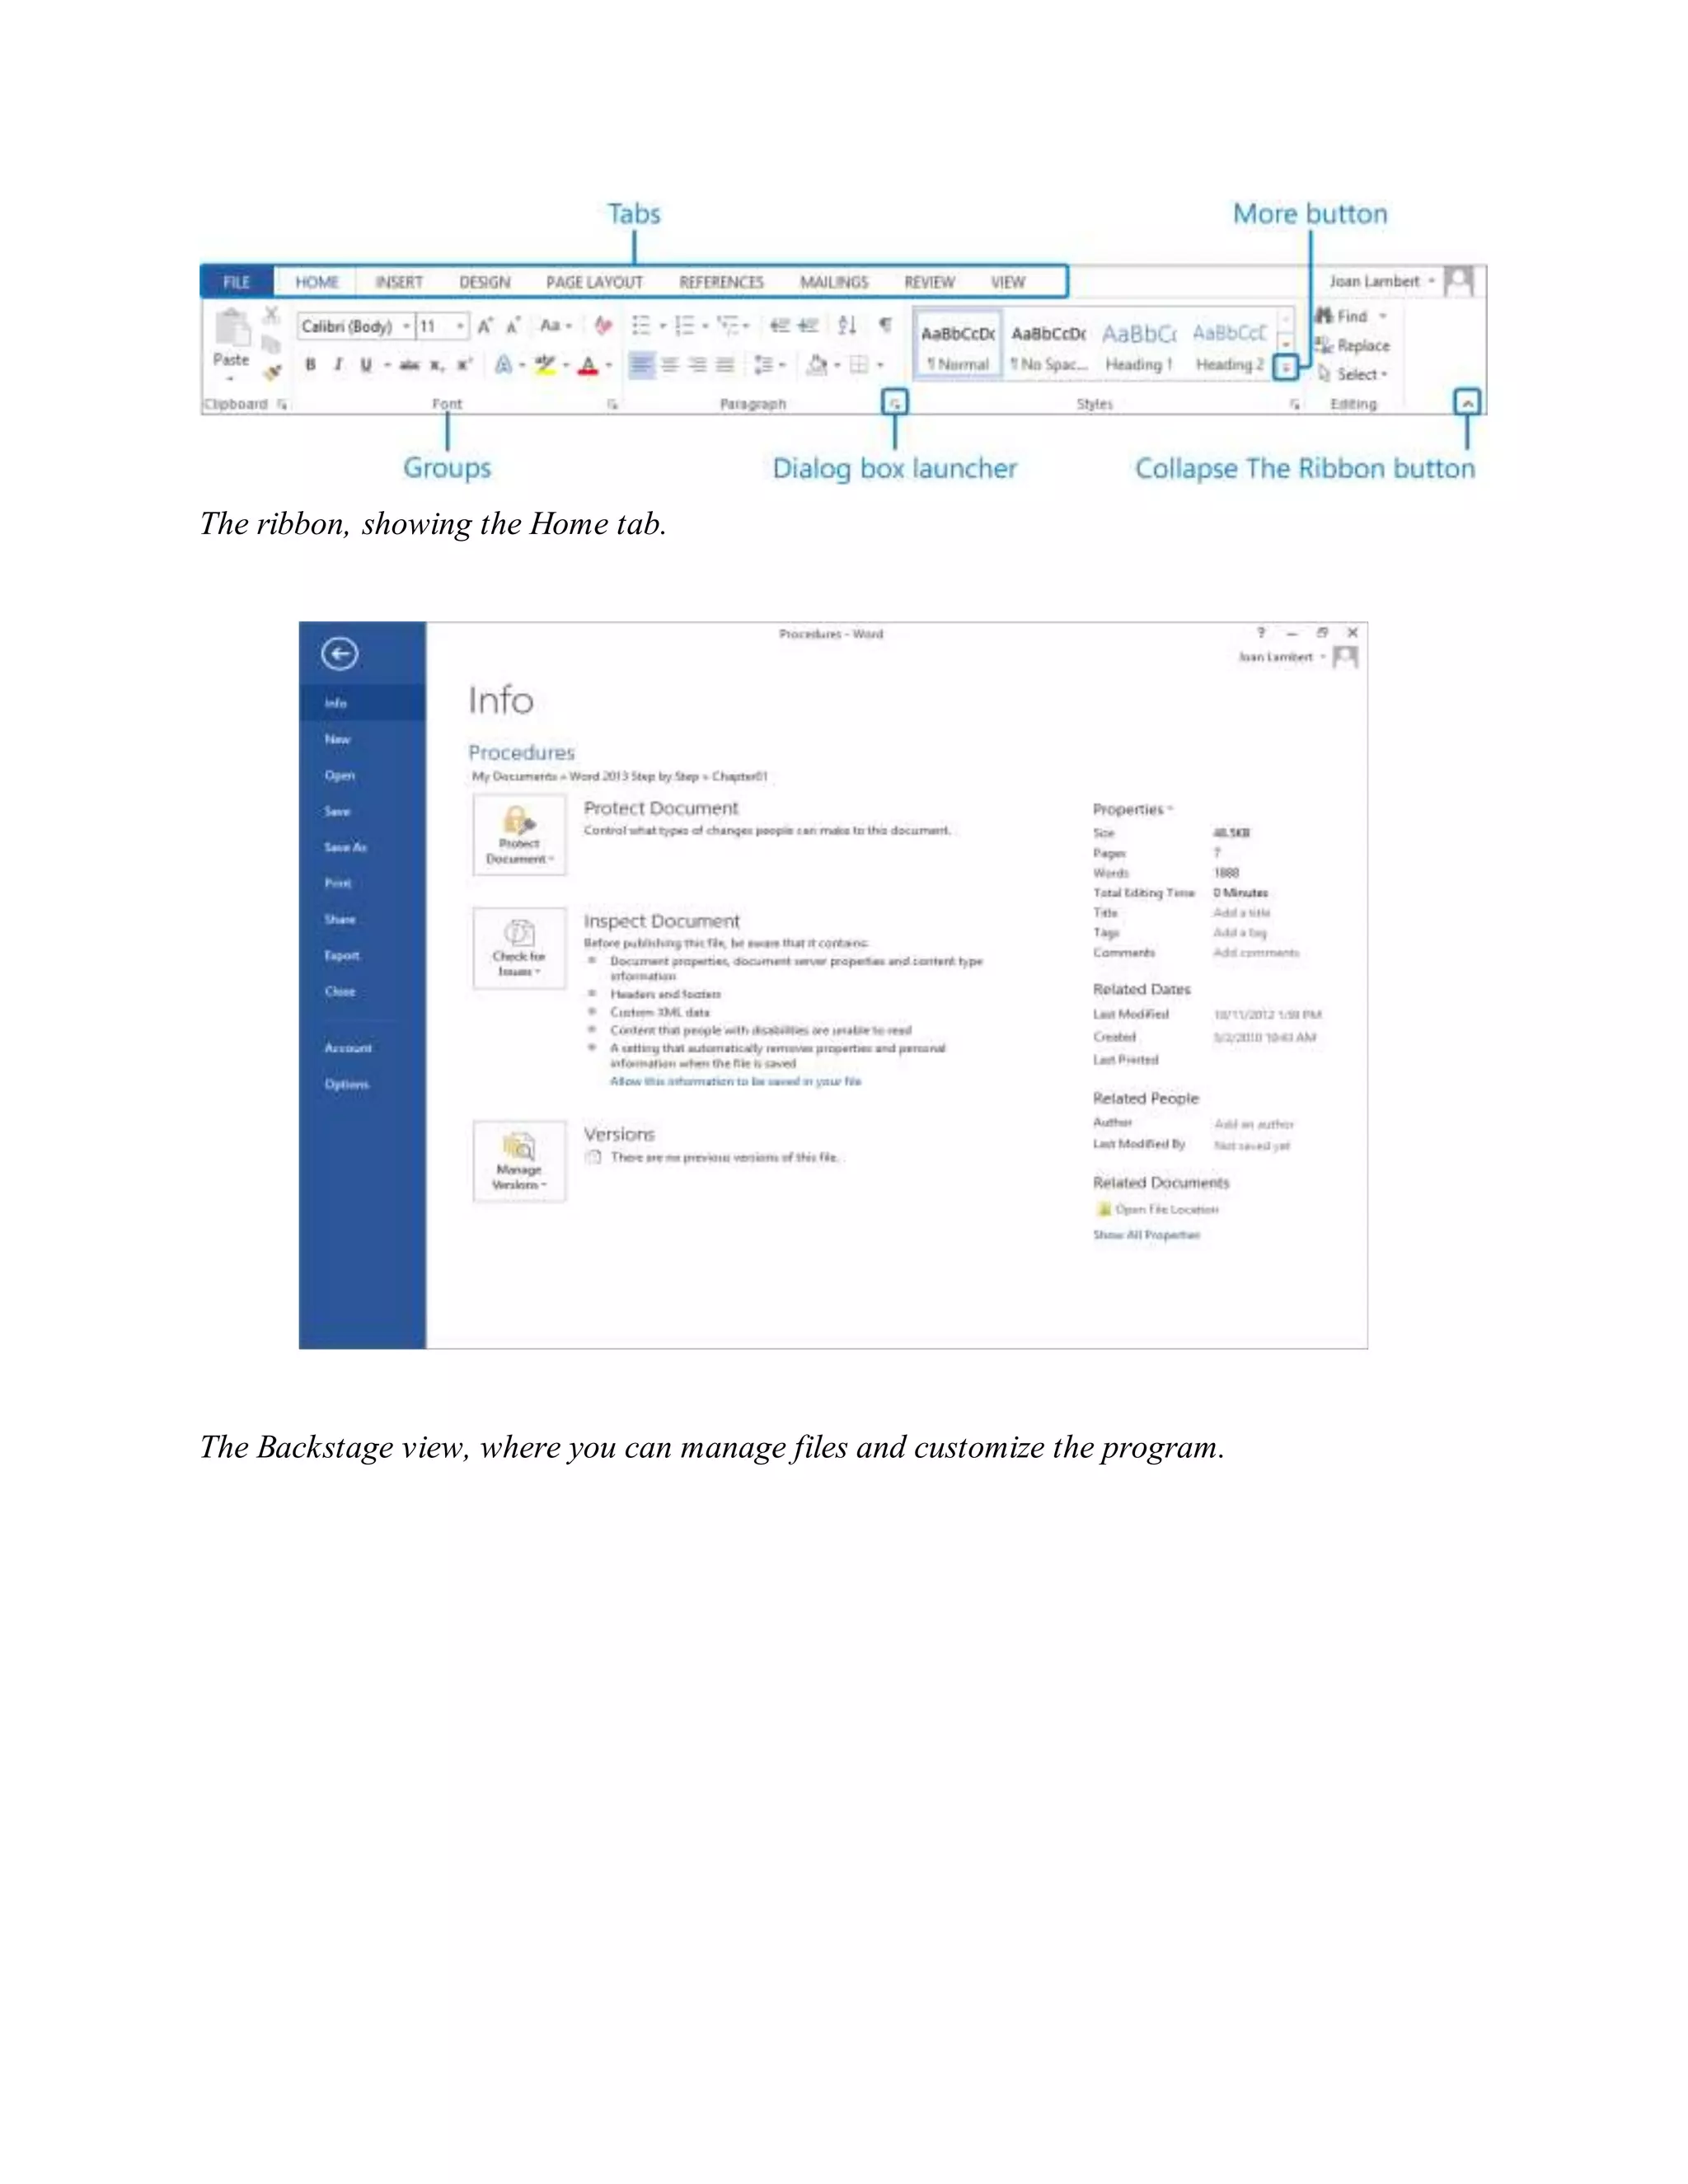
Task: Select Print in Backstage sidebar
Action: (x=338, y=883)
